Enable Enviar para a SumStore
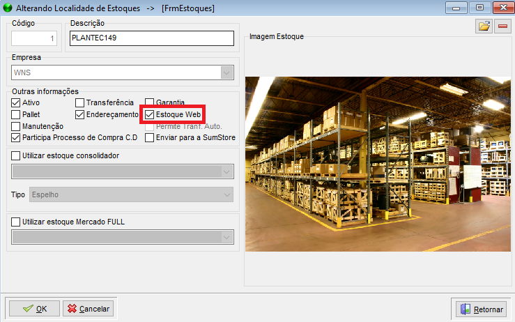Image resolution: width=515 pixels, height=322 pixels. (x=149, y=138)
